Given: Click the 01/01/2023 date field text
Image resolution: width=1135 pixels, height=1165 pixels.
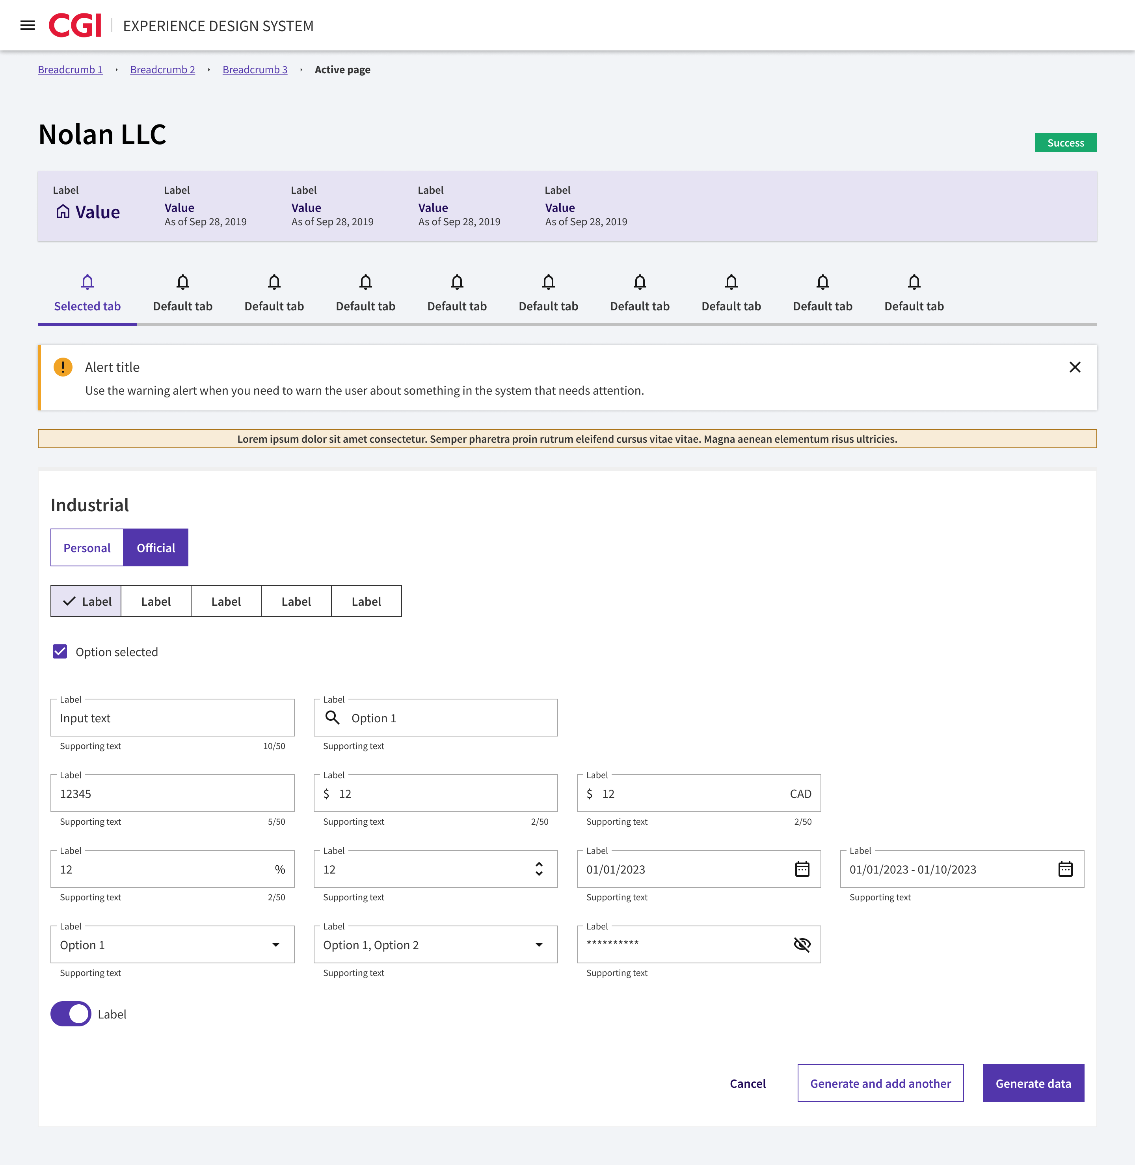Looking at the screenshot, I should [x=616, y=870].
